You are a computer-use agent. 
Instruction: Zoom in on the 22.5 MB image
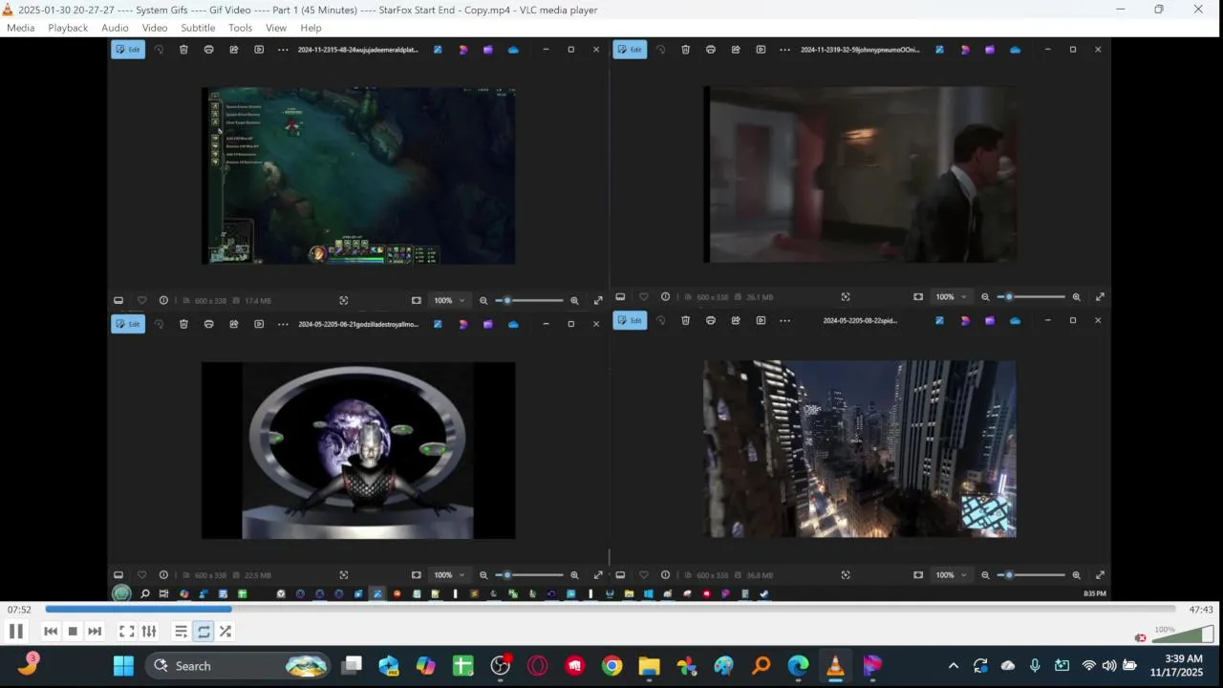click(574, 575)
